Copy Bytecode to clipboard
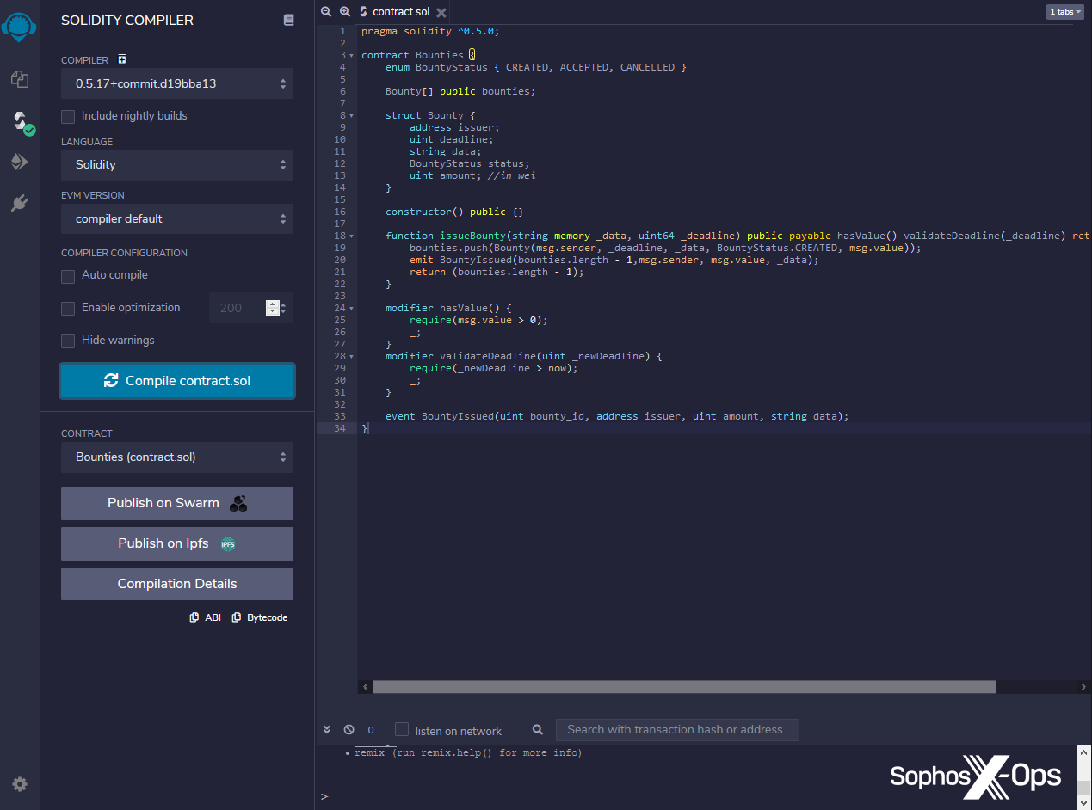Image resolution: width=1092 pixels, height=810 pixels. (x=260, y=617)
